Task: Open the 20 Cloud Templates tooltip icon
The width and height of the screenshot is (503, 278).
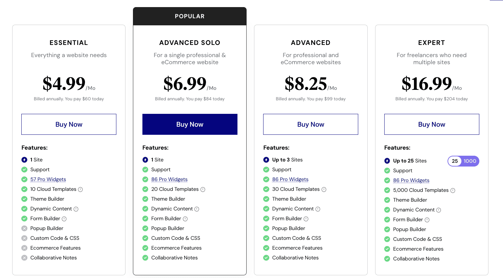Action: [x=202, y=189]
